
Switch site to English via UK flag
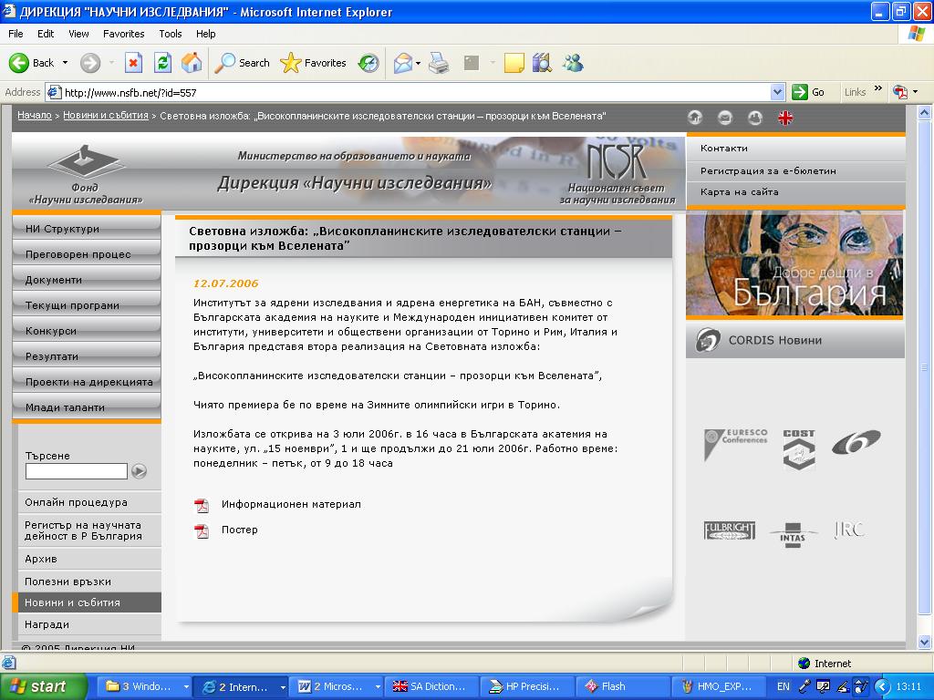(x=785, y=118)
